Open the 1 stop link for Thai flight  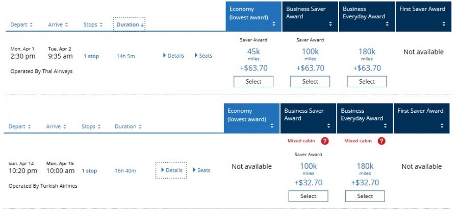[x=91, y=56]
